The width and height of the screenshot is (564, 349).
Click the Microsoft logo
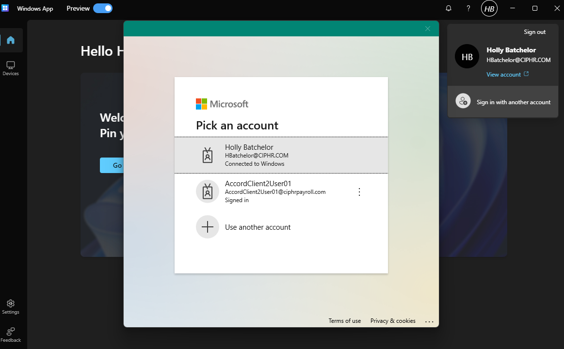222,104
